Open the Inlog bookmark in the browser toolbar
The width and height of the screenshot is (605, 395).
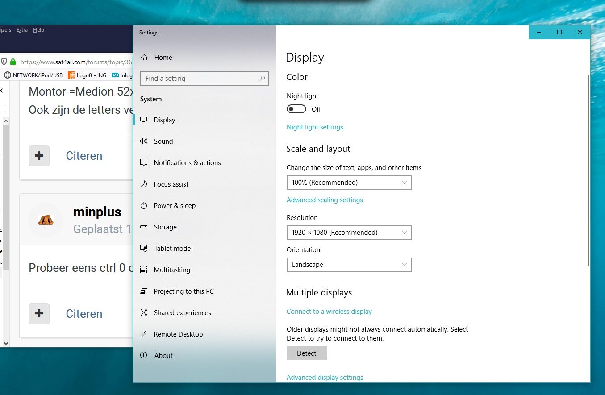(123, 75)
